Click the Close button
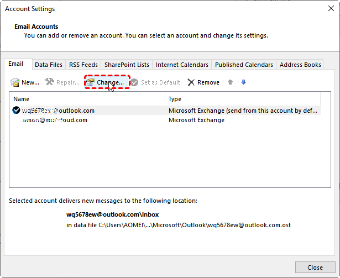340x278 pixels. tap(315, 267)
